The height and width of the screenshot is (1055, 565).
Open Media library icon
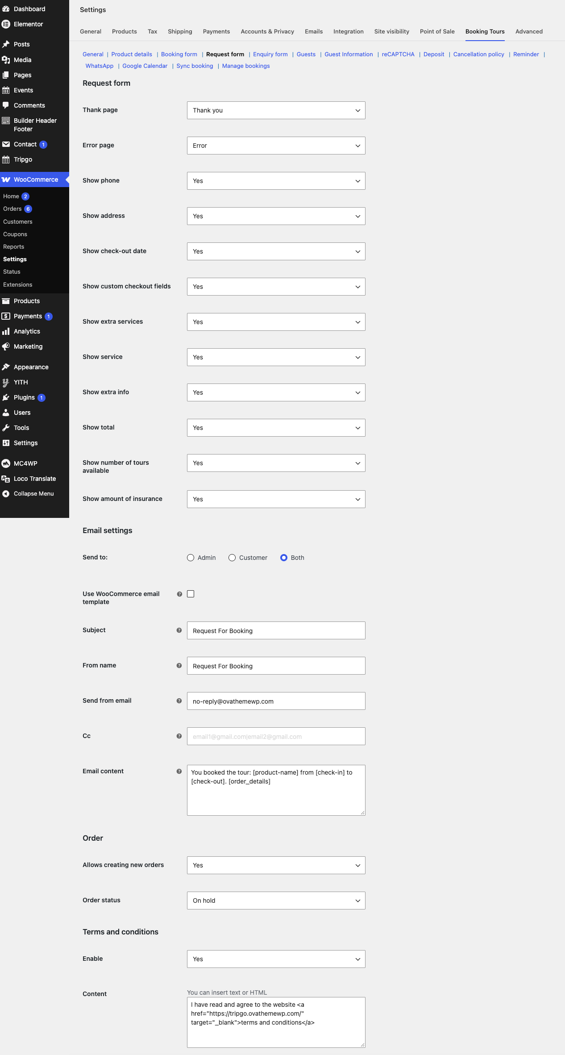click(x=6, y=60)
